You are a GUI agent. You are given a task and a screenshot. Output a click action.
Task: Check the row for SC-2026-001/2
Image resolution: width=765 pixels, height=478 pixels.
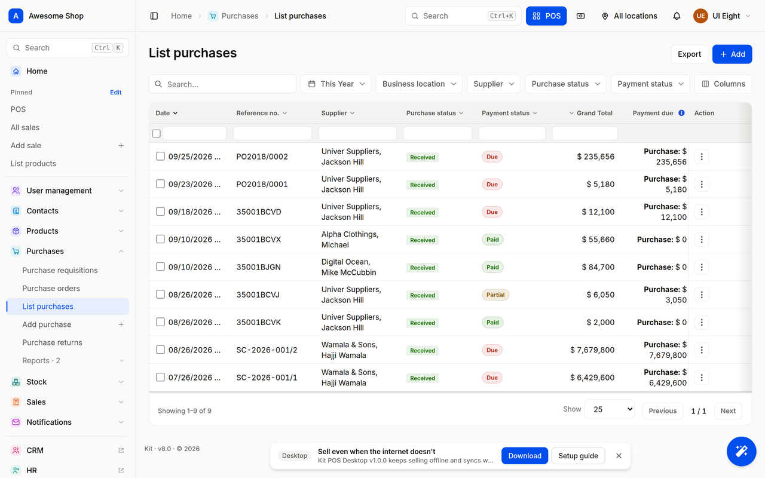(x=160, y=350)
